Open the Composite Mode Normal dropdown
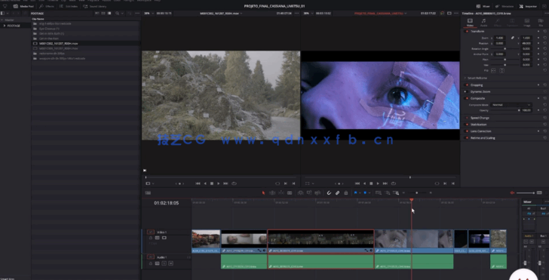The image size is (549, 280). pyautogui.click(x=511, y=105)
